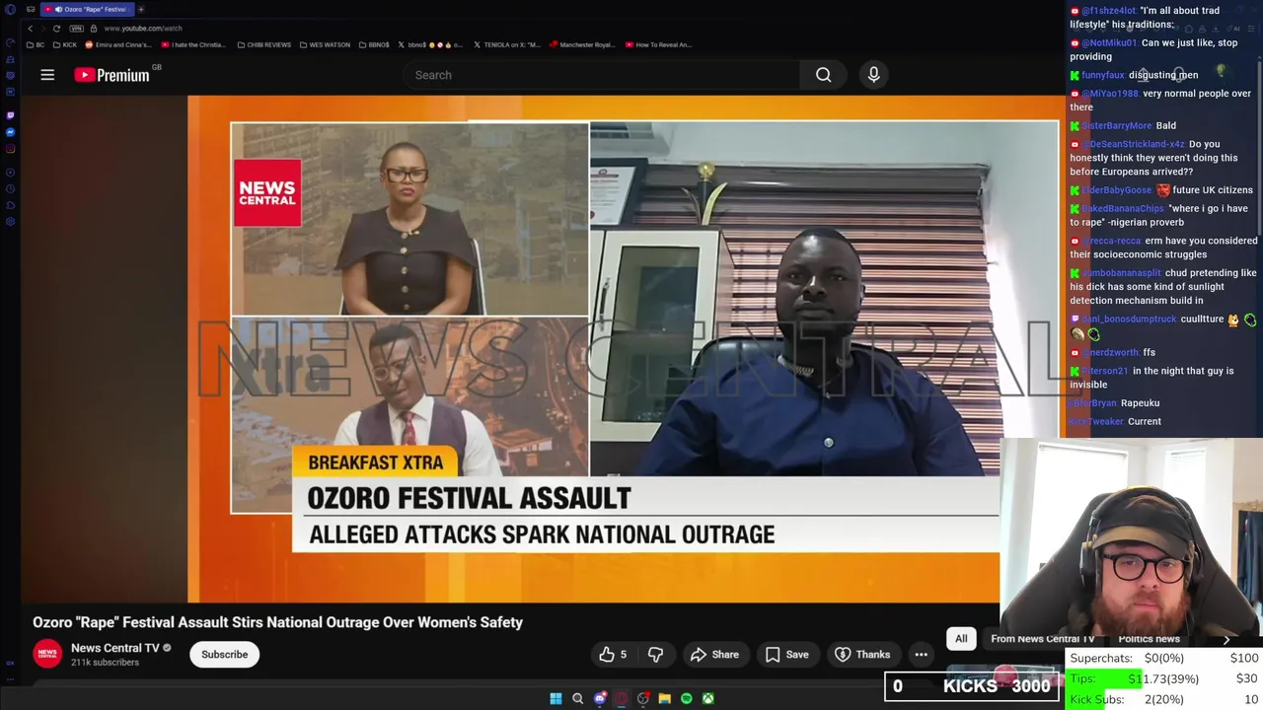Like the video with thumbs up
The width and height of the screenshot is (1263, 710).
[614, 655]
